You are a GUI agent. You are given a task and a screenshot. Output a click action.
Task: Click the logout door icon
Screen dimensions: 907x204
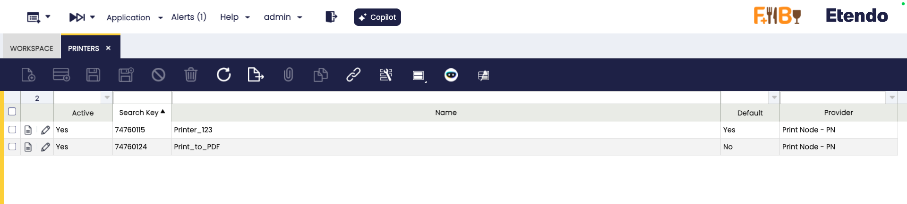click(331, 17)
